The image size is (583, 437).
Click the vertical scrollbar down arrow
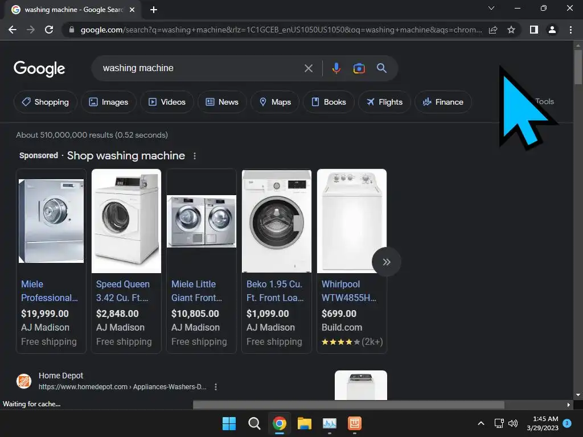coord(578,395)
